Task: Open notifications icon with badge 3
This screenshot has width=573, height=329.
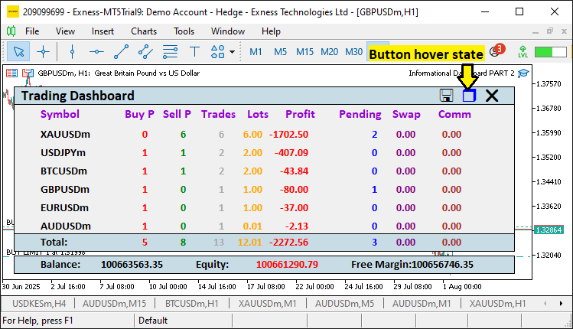Action: (497, 50)
